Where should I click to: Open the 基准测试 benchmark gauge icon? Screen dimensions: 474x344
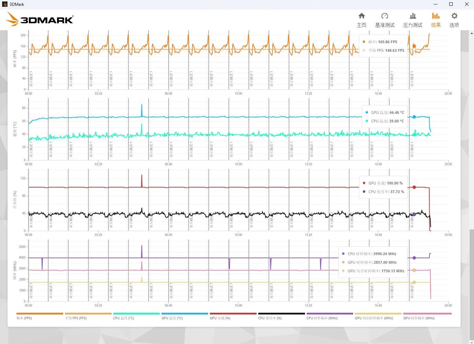[385, 20]
